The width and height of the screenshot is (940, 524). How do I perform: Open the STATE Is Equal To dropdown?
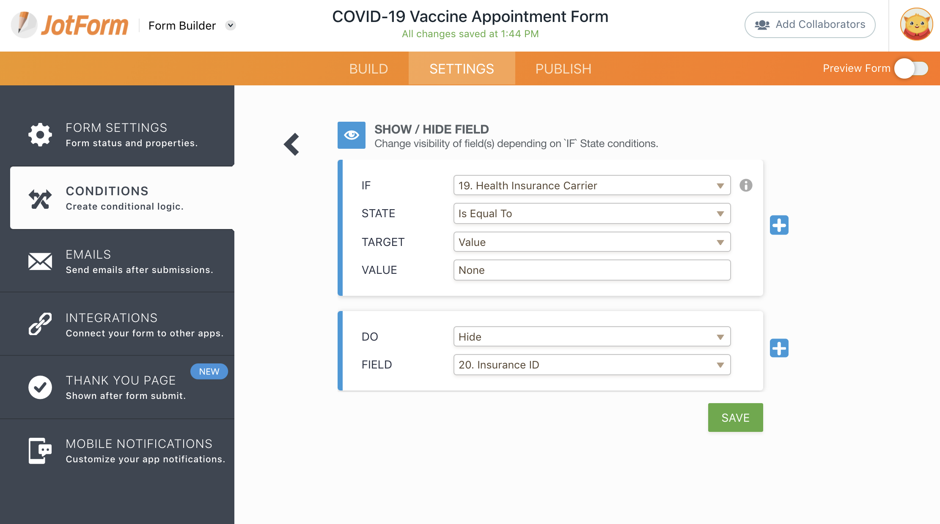[591, 213]
